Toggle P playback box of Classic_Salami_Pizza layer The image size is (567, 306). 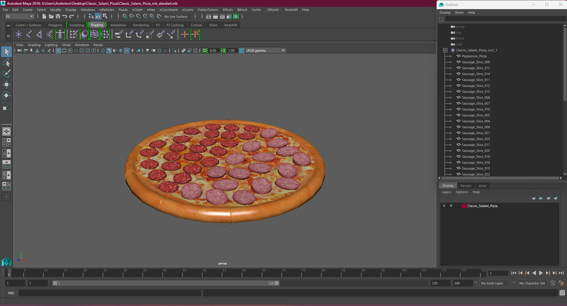pos(451,206)
